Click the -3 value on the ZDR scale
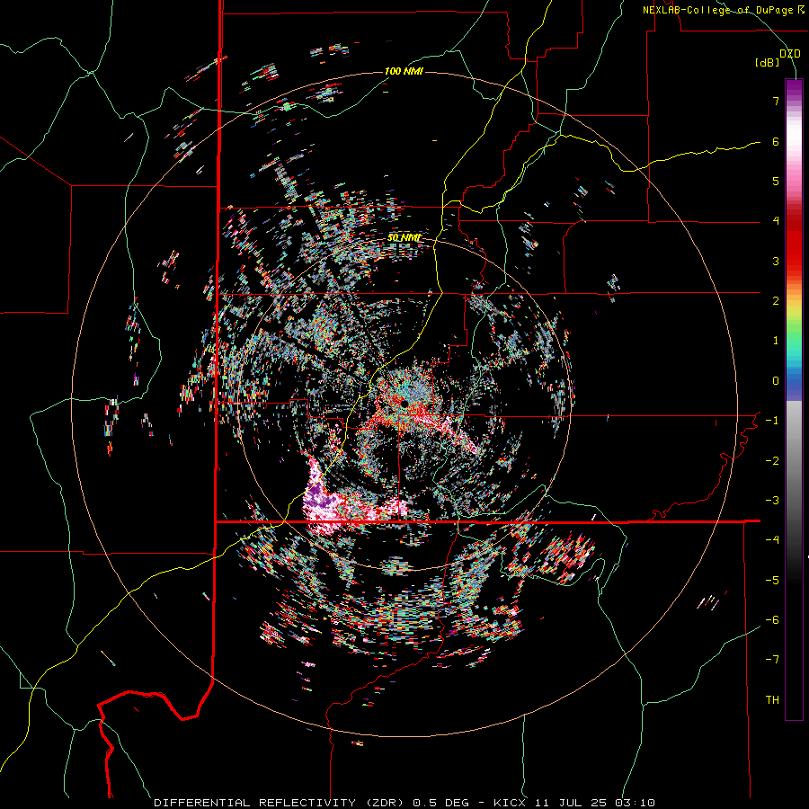The width and height of the screenshot is (809, 809). point(772,501)
